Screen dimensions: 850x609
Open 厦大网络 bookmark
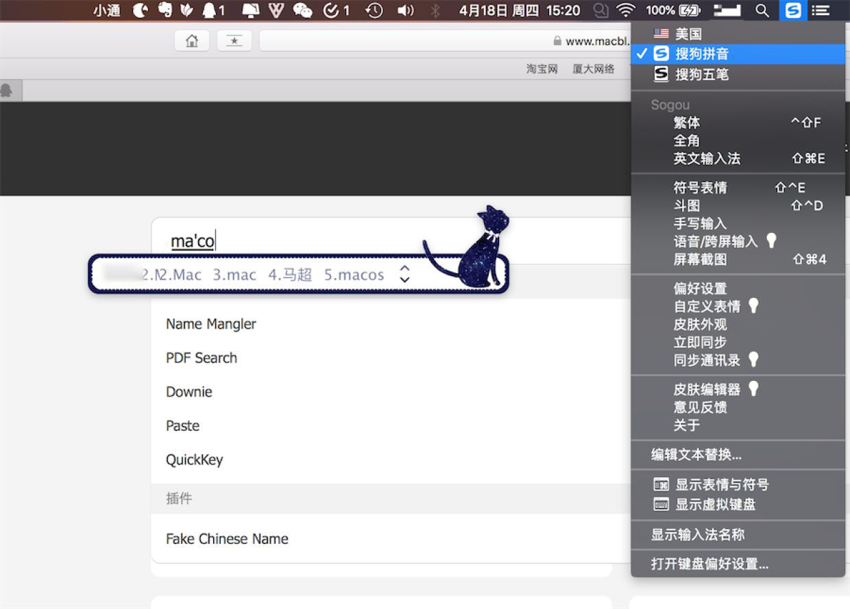tap(594, 69)
